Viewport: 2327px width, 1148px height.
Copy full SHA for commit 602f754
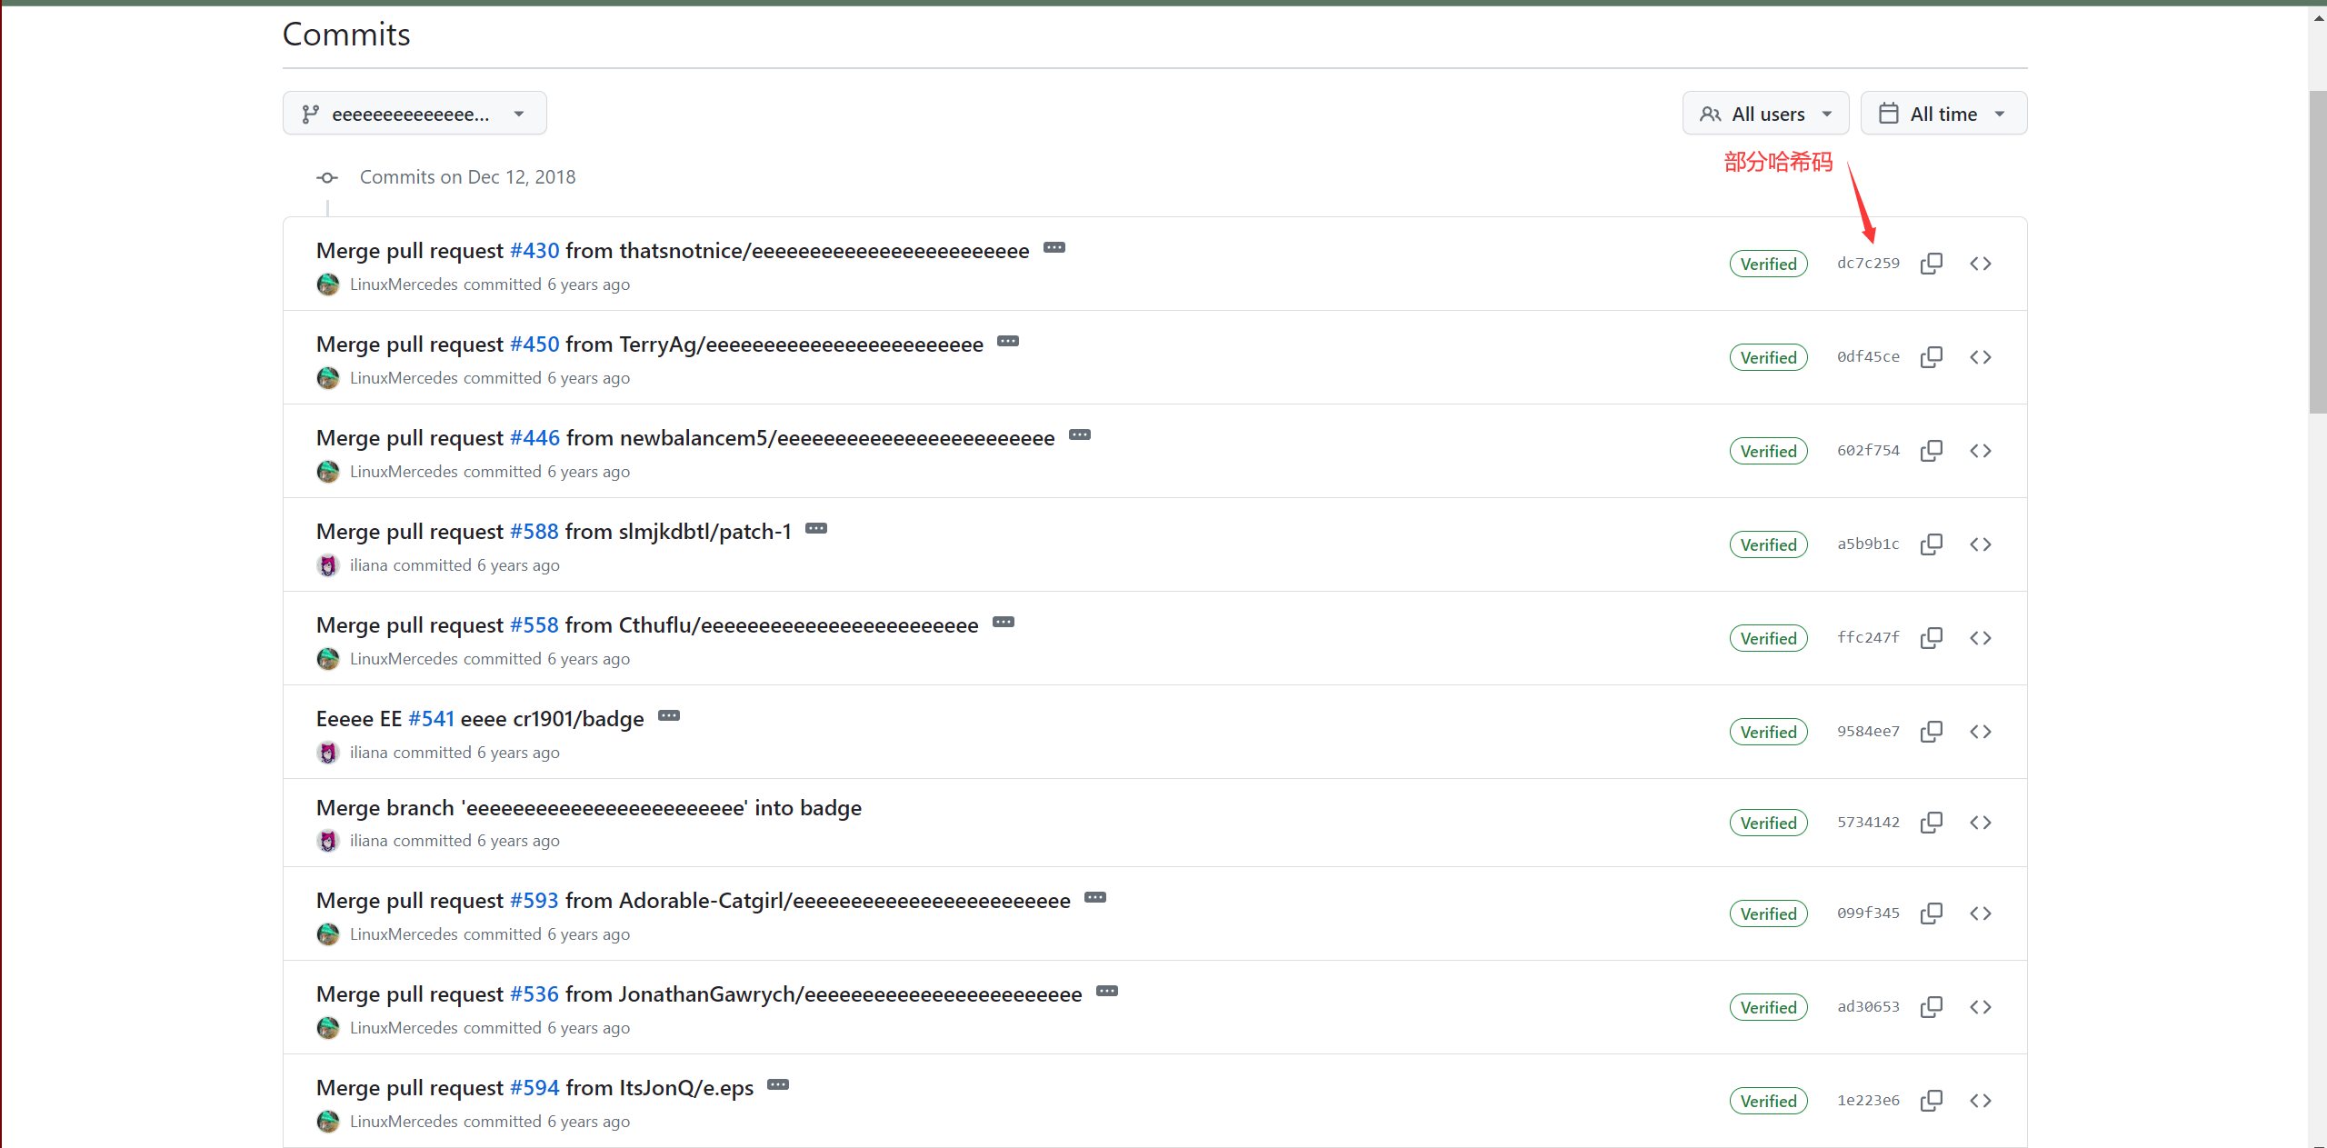coord(1931,451)
